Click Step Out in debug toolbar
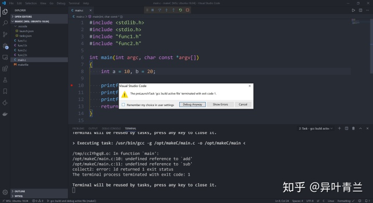 [x=174, y=10]
